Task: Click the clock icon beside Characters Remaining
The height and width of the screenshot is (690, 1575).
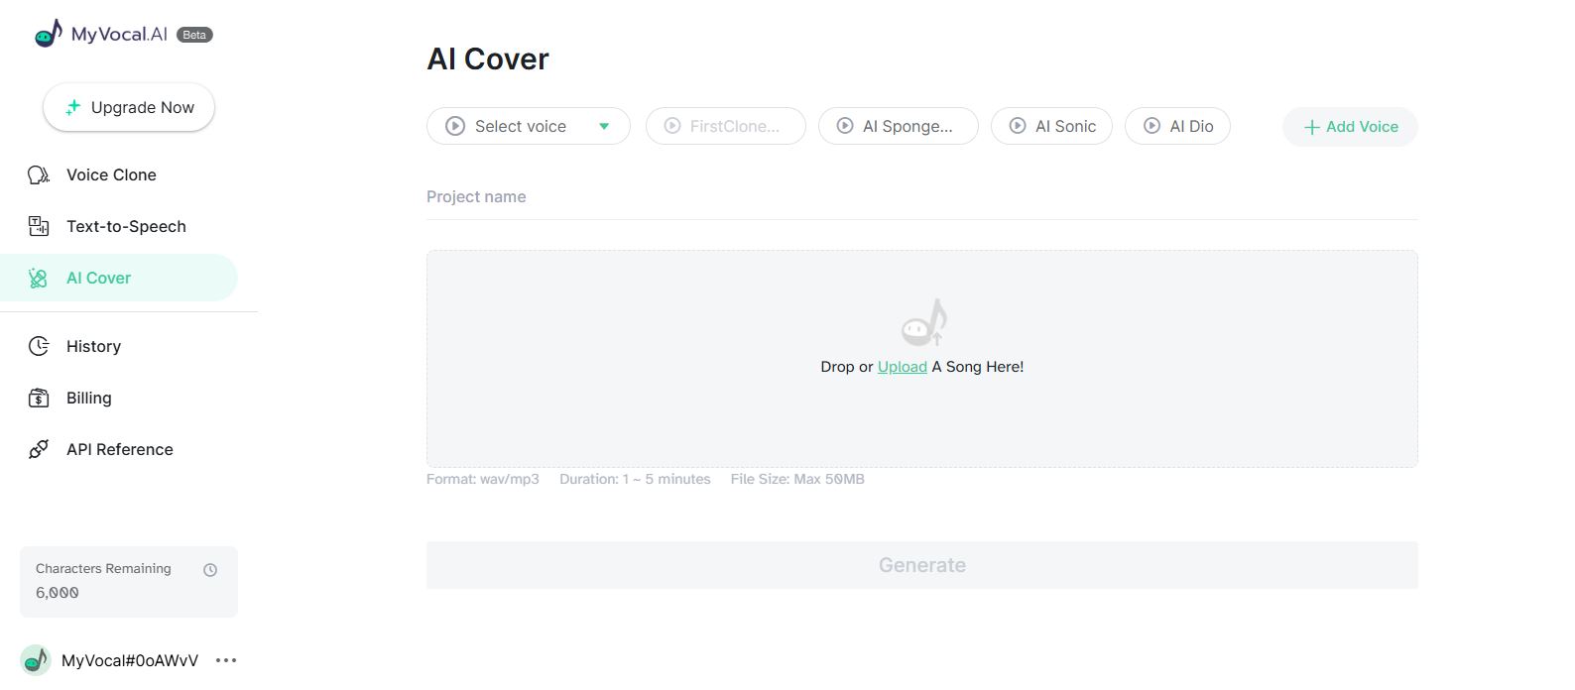Action: (x=210, y=570)
